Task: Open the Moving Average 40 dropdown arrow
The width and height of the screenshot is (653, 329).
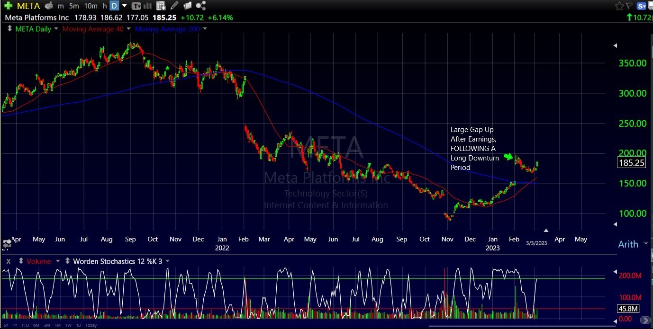Action: point(129,29)
